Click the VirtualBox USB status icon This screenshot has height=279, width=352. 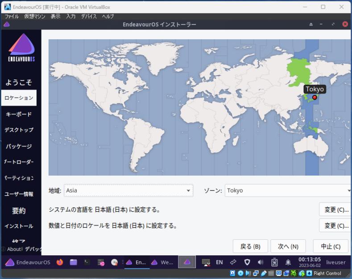tap(264, 273)
